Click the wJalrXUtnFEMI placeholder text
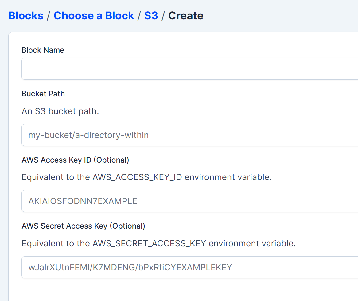The width and height of the screenshot is (358, 301). click(129, 267)
